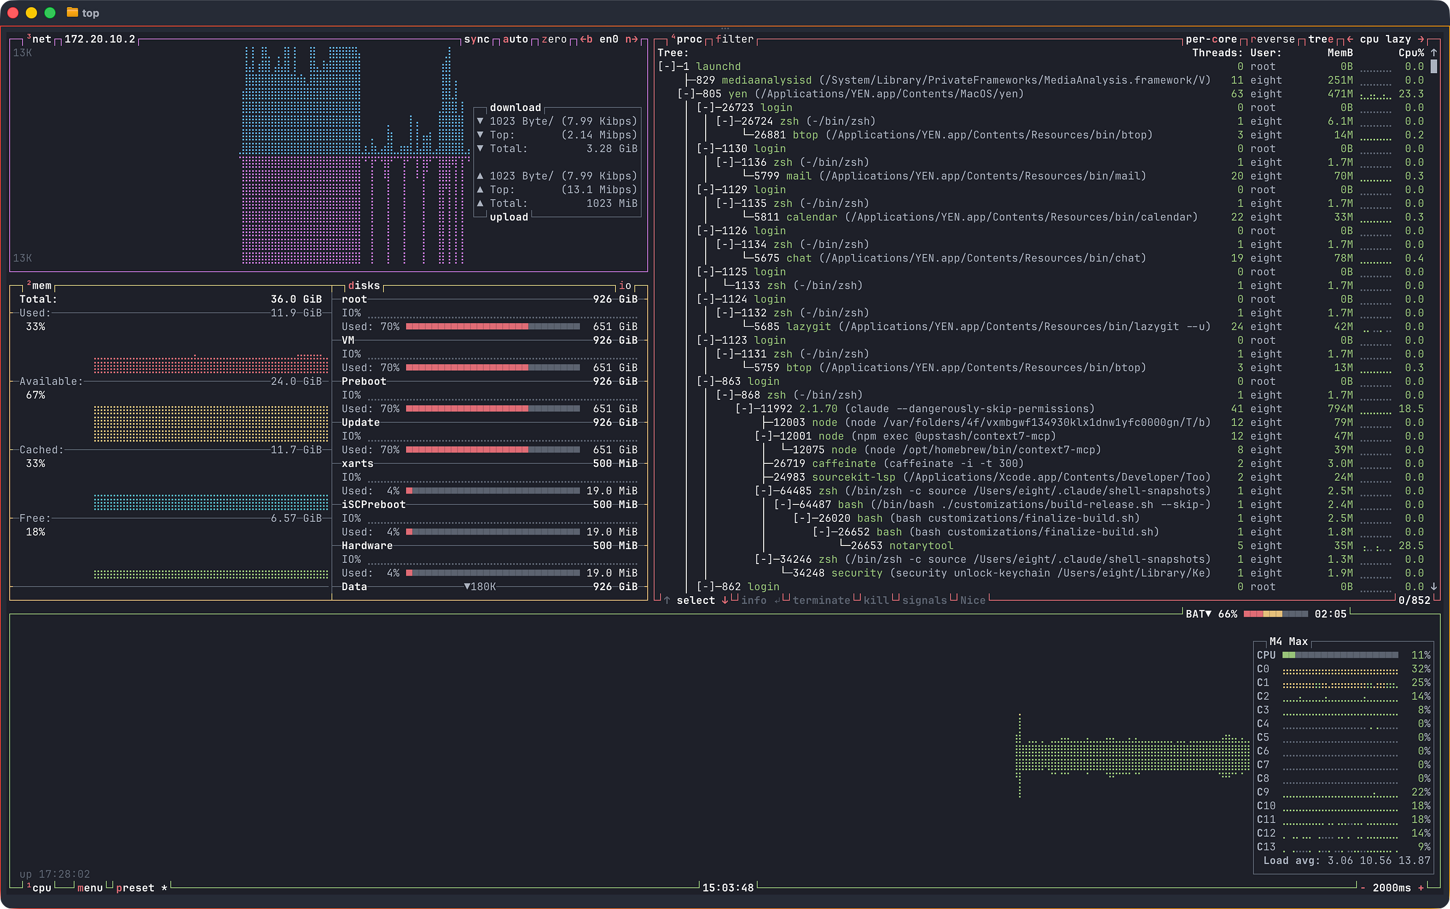Image resolution: width=1450 pixels, height=909 pixels.
Task: Toggle per-core CPU usage display
Action: [x=1211, y=39]
